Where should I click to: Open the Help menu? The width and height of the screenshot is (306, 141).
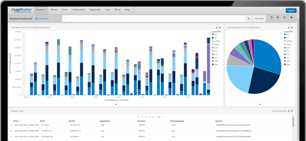coord(127,9)
